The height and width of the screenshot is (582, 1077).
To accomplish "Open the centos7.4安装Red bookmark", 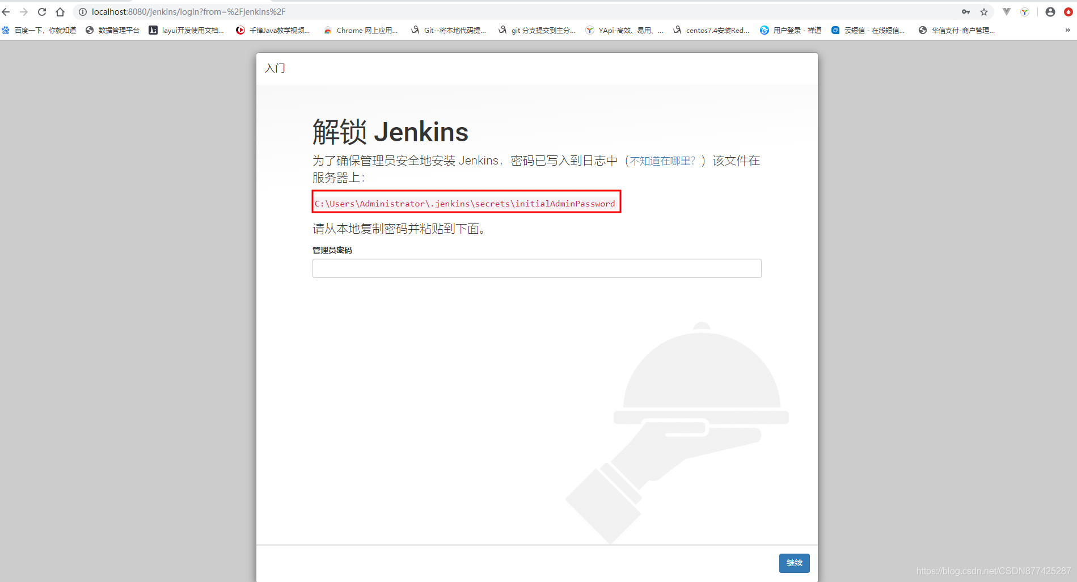I will pyautogui.click(x=711, y=30).
